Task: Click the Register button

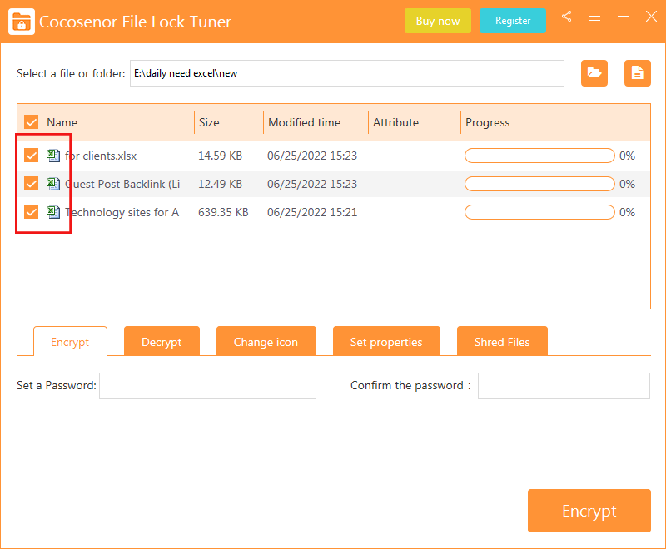Action: click(x=513, y=21)
